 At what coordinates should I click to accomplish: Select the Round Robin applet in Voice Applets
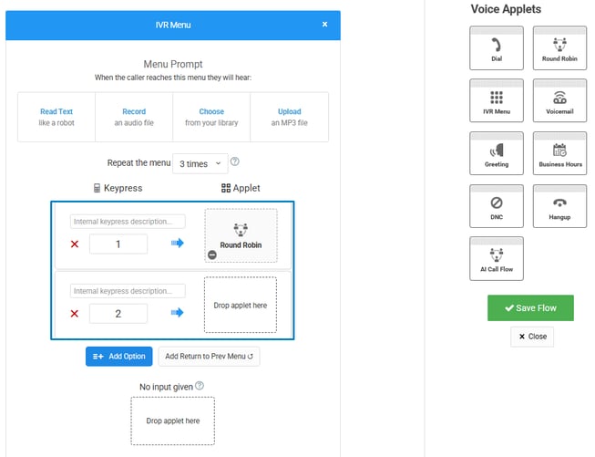coord(559,48)
